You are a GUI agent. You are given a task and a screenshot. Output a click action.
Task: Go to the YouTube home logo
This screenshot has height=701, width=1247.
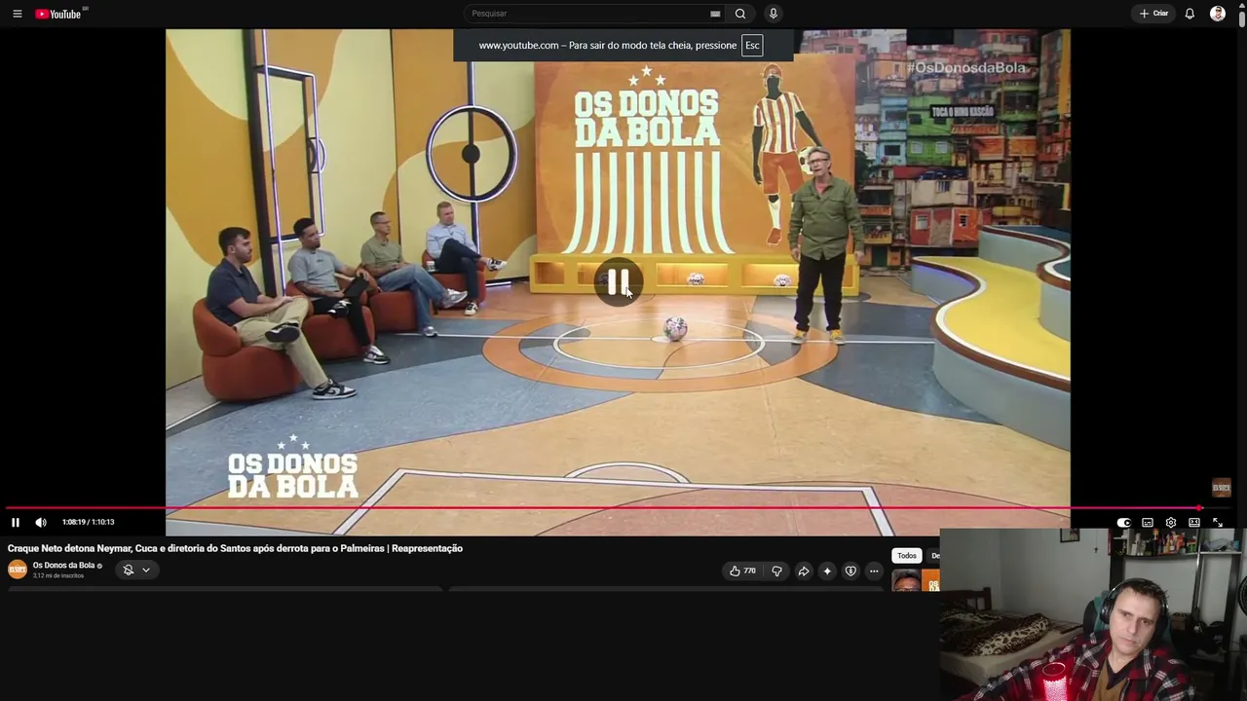pyautogui.click(x=58, y=14)
